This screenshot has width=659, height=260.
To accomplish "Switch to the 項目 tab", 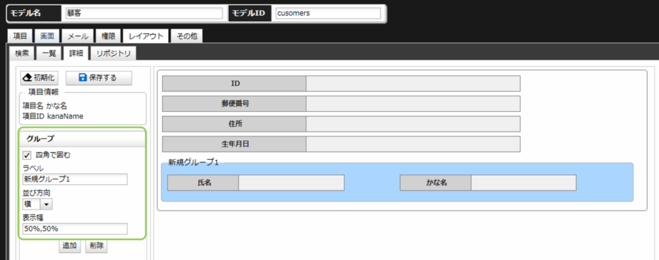I will 20,37.
